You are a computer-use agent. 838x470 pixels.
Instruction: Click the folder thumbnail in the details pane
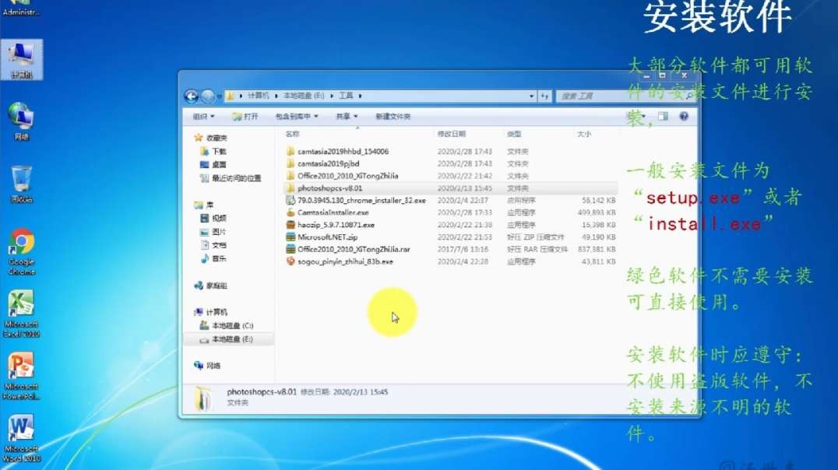point(202,398)
